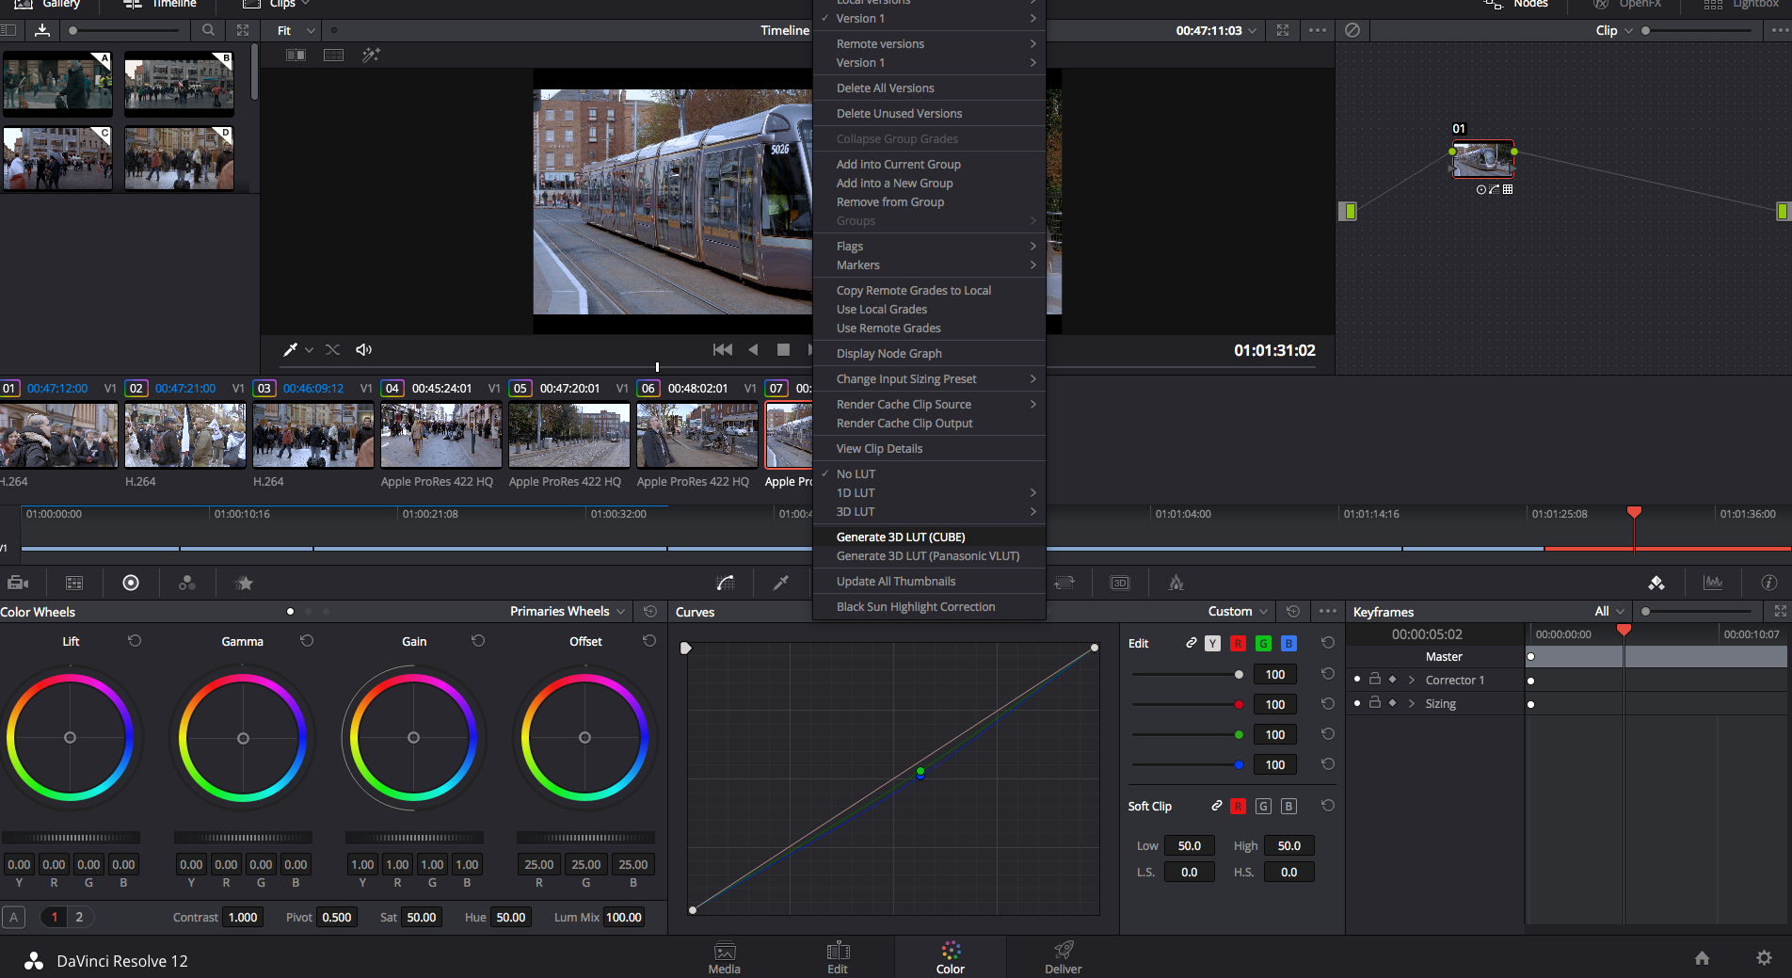
Task: Stop playback button
Action: click(783, 349)
